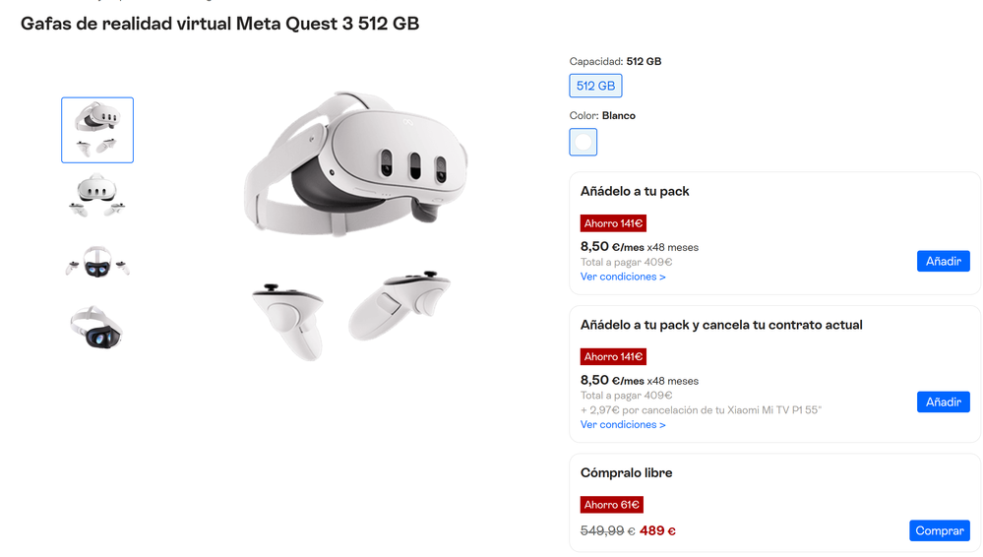View the third thumbnail with spread controllers

(97, 262)
